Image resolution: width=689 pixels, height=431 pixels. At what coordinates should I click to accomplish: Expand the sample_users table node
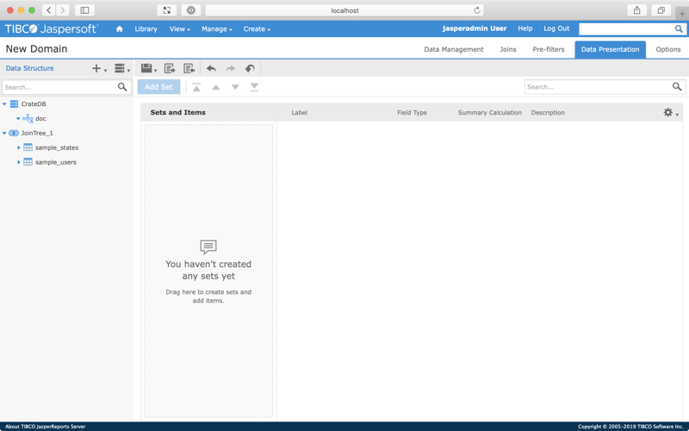(19, 162)
